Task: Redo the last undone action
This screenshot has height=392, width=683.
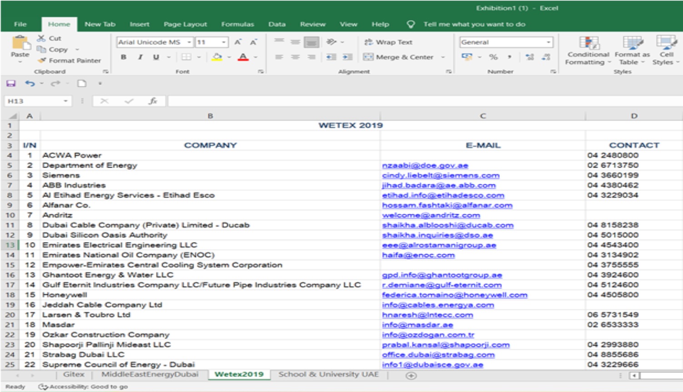Action: [55, 84]
